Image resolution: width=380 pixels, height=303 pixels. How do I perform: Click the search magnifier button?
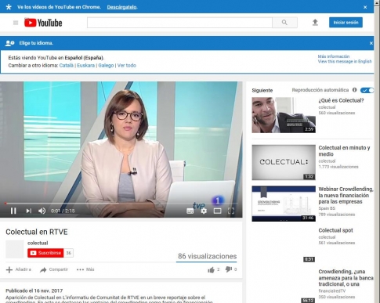pos(284,23)
